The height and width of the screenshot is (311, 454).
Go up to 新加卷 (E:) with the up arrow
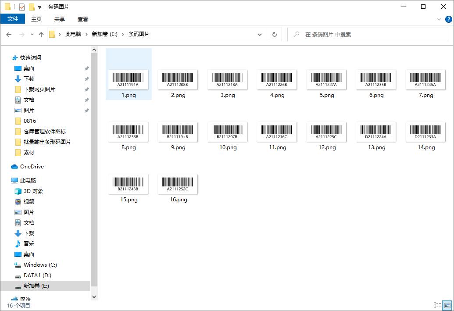pyautogui.click(x=41, y=34)
